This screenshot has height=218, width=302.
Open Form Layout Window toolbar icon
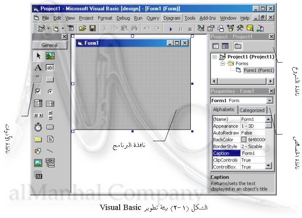[x=221, y=29]
